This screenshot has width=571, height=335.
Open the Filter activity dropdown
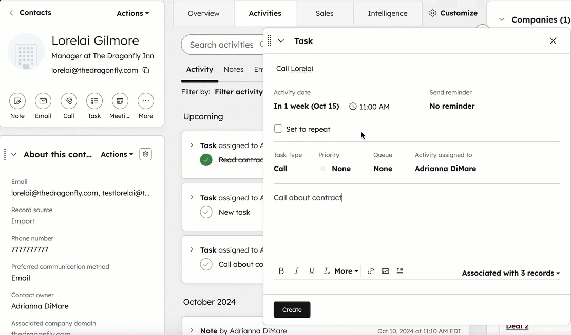tap(239, 92)
